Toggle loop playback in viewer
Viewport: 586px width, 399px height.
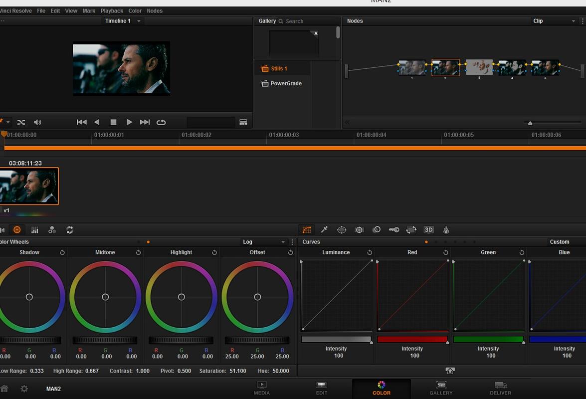click(161, 122)
